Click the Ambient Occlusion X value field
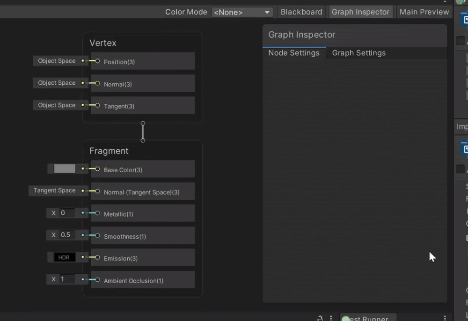This screenshot has height=321, width=468. 67,279
